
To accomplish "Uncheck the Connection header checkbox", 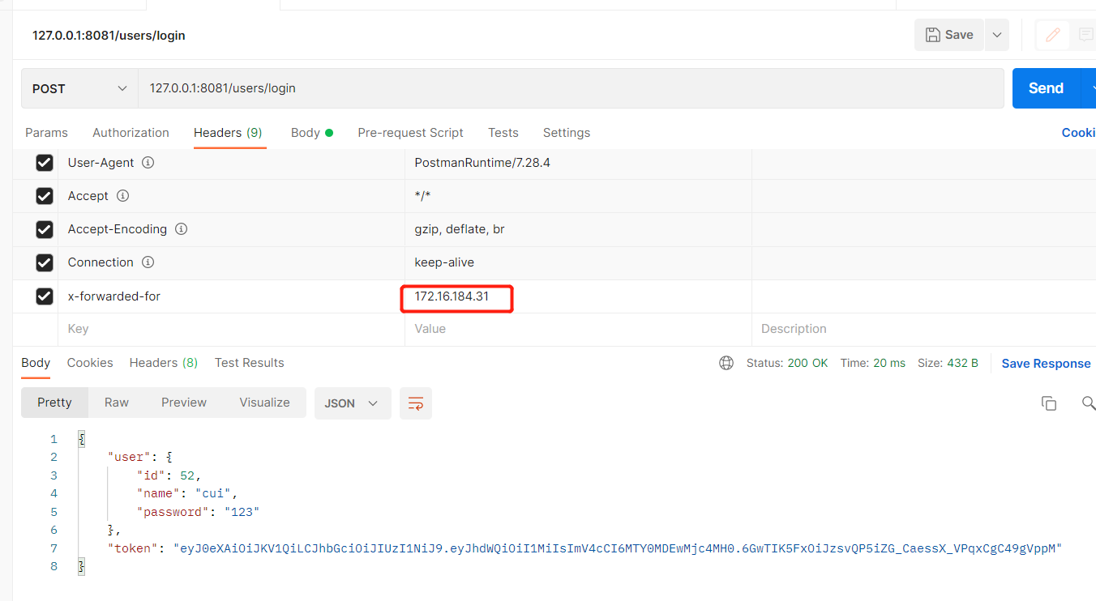I will 45,262.
